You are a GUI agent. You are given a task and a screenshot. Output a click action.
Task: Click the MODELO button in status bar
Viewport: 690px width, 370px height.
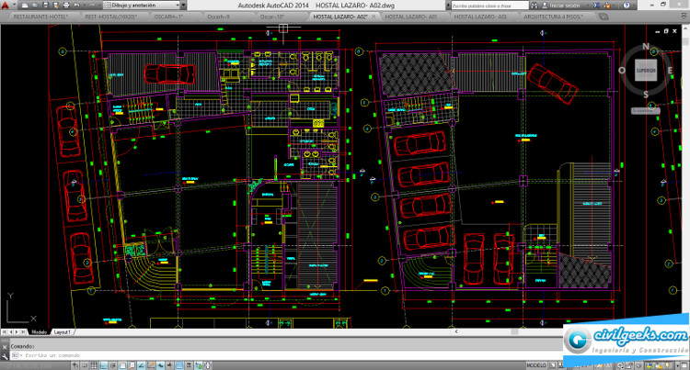coord(537,364)
